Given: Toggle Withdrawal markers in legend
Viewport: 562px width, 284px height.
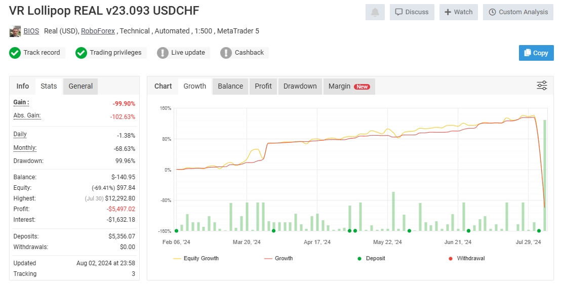Looking at the screenshot, I should click(x=467, y=258).
